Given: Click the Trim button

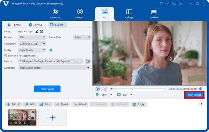Looking at the screenshot, I should click(x=45, y=104).
